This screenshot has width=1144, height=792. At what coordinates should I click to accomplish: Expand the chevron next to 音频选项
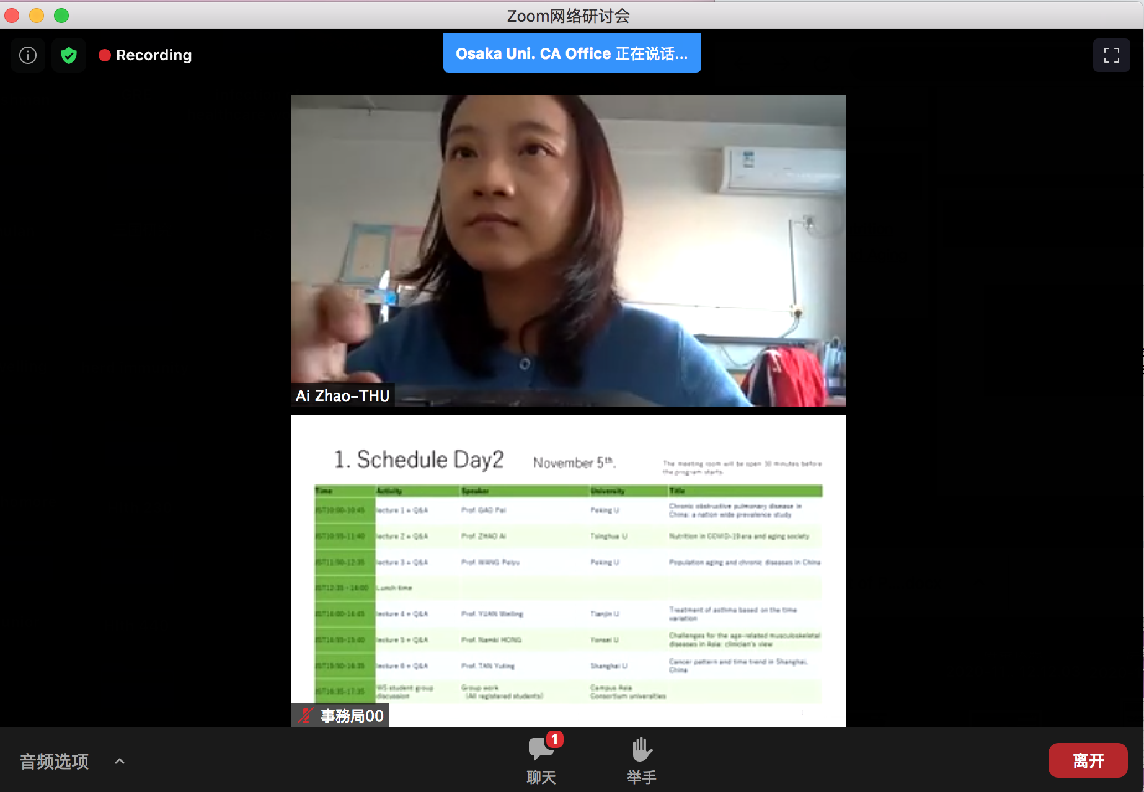click(120, 761)
